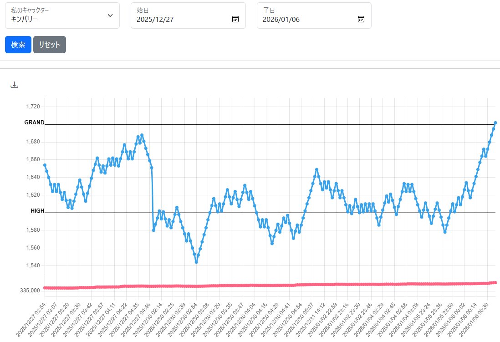
Task: Click the 検索 search button
Action: pos(18,45)
